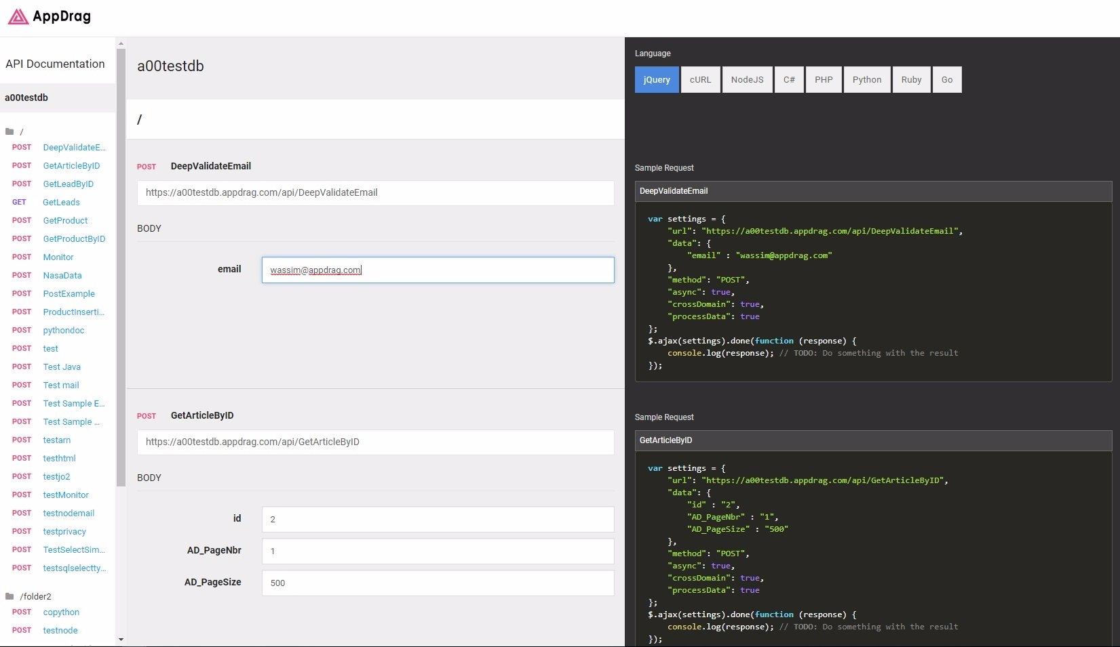Viewport: 1120px width, 647px height.
Task: Click the GetArticleByID section title
Action: coord(202,415)
